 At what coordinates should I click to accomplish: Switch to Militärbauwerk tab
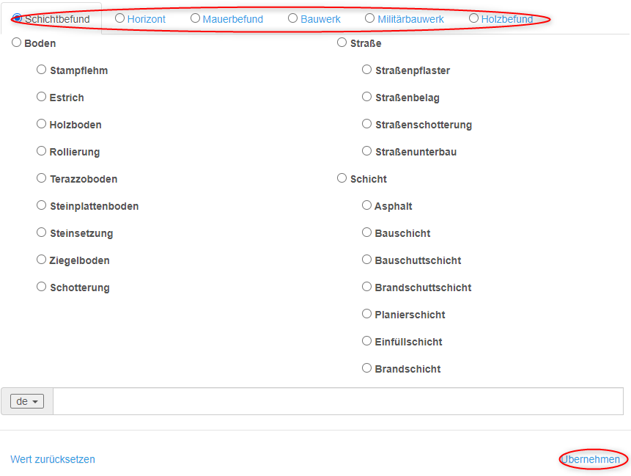pyautogui.click(x=404, y=18)
